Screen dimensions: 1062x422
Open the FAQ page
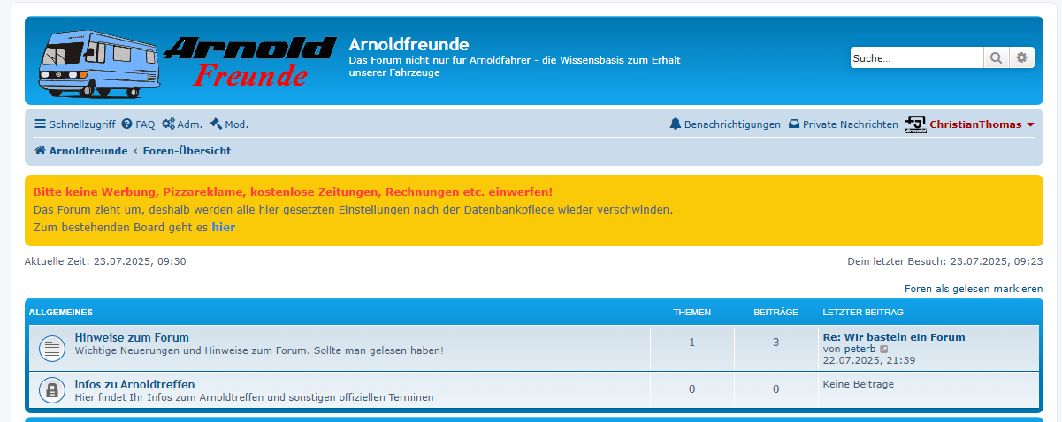[x=139, y=124]
